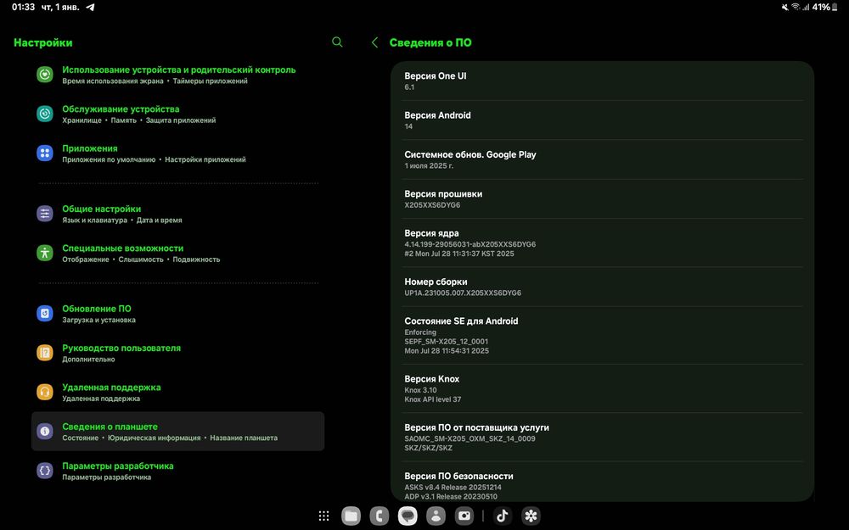
Task: Tap the 1 июля 2025 г. date
Action: click(429, 165)
